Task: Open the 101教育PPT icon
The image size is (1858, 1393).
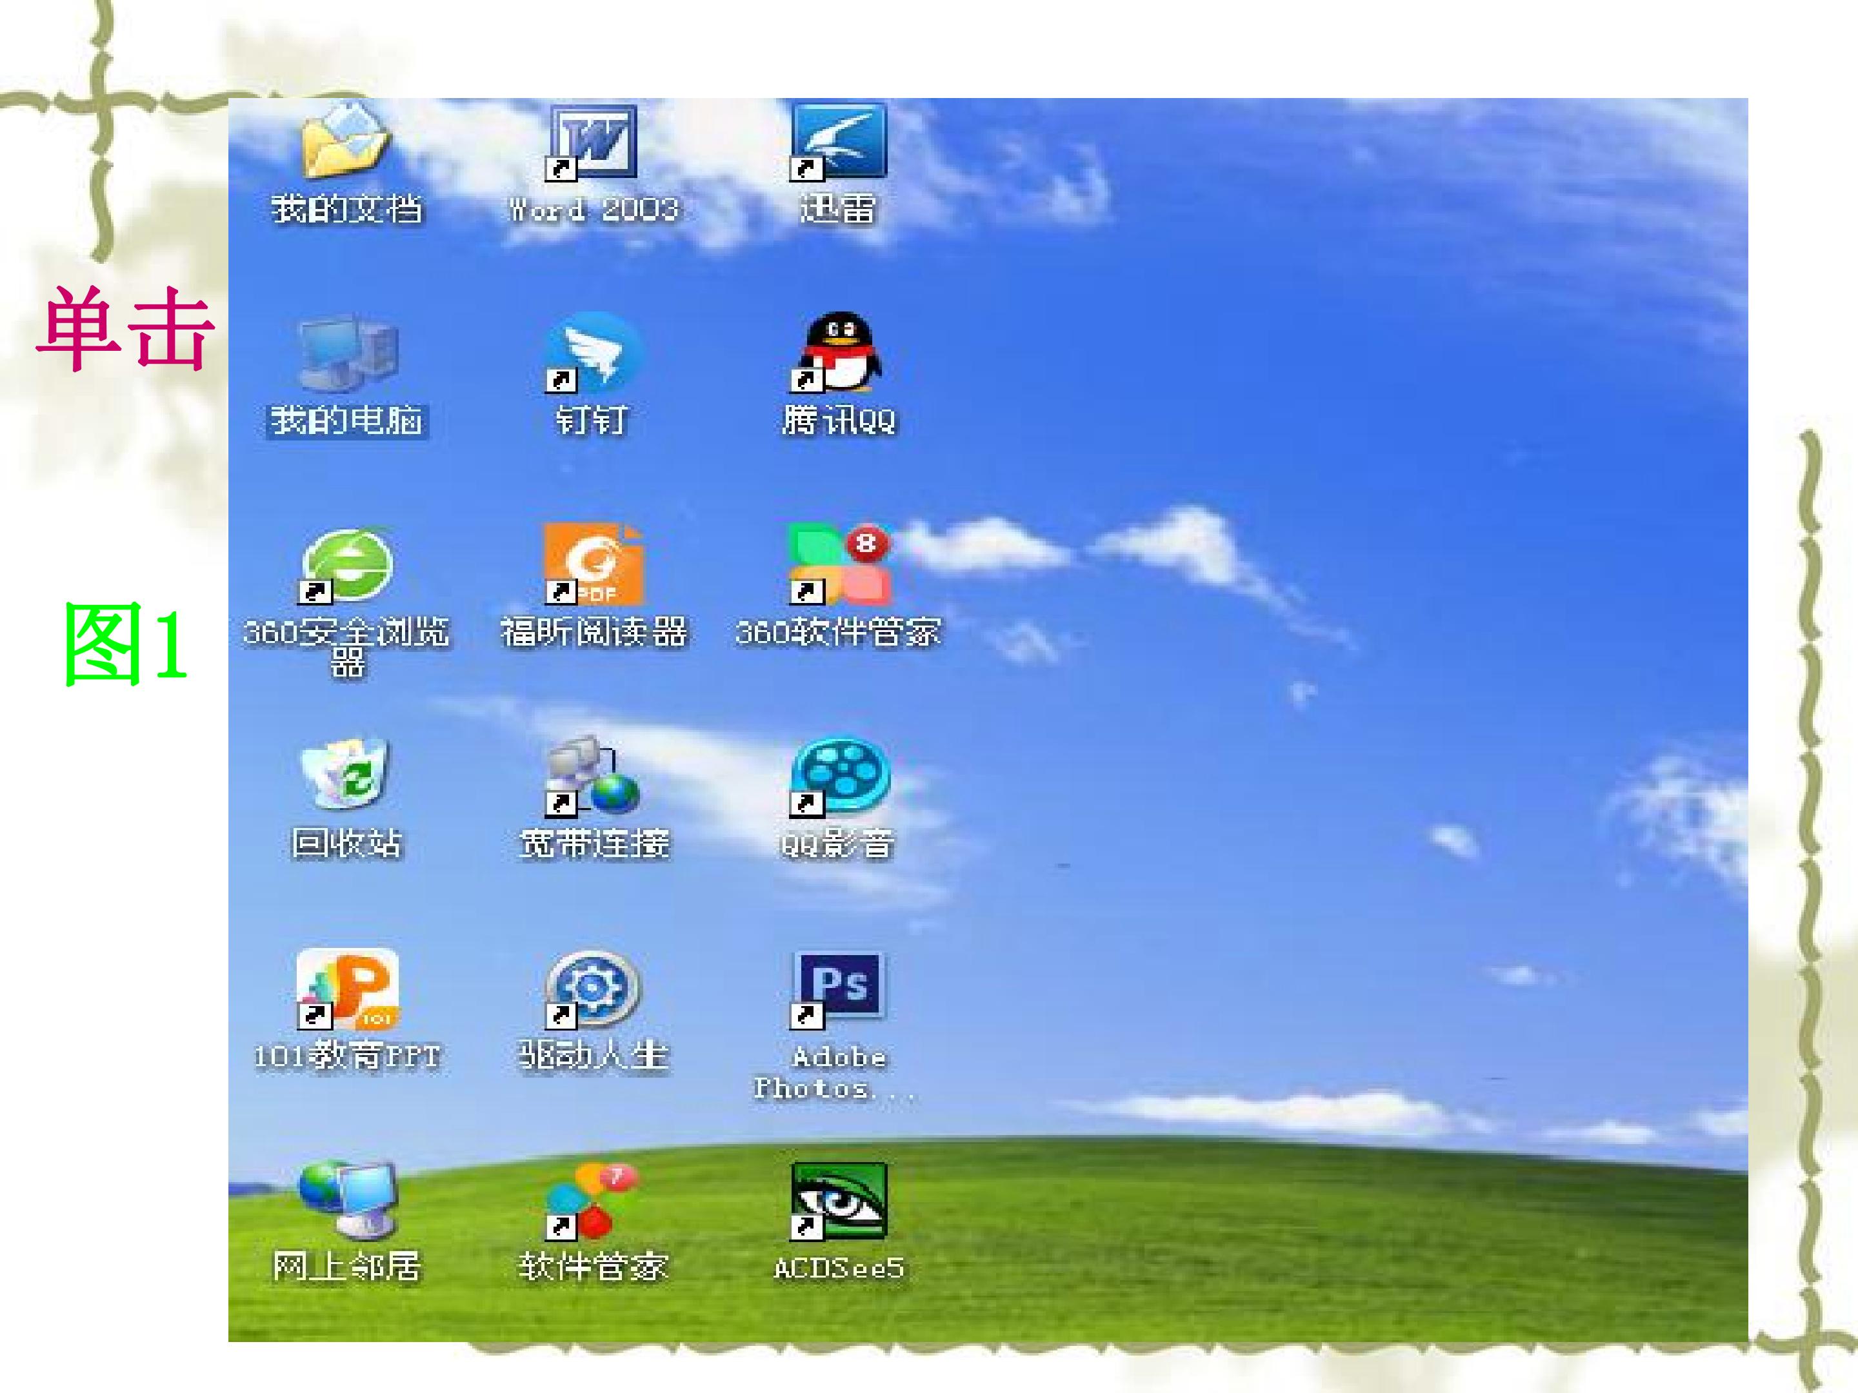Action: click(347, 989)
